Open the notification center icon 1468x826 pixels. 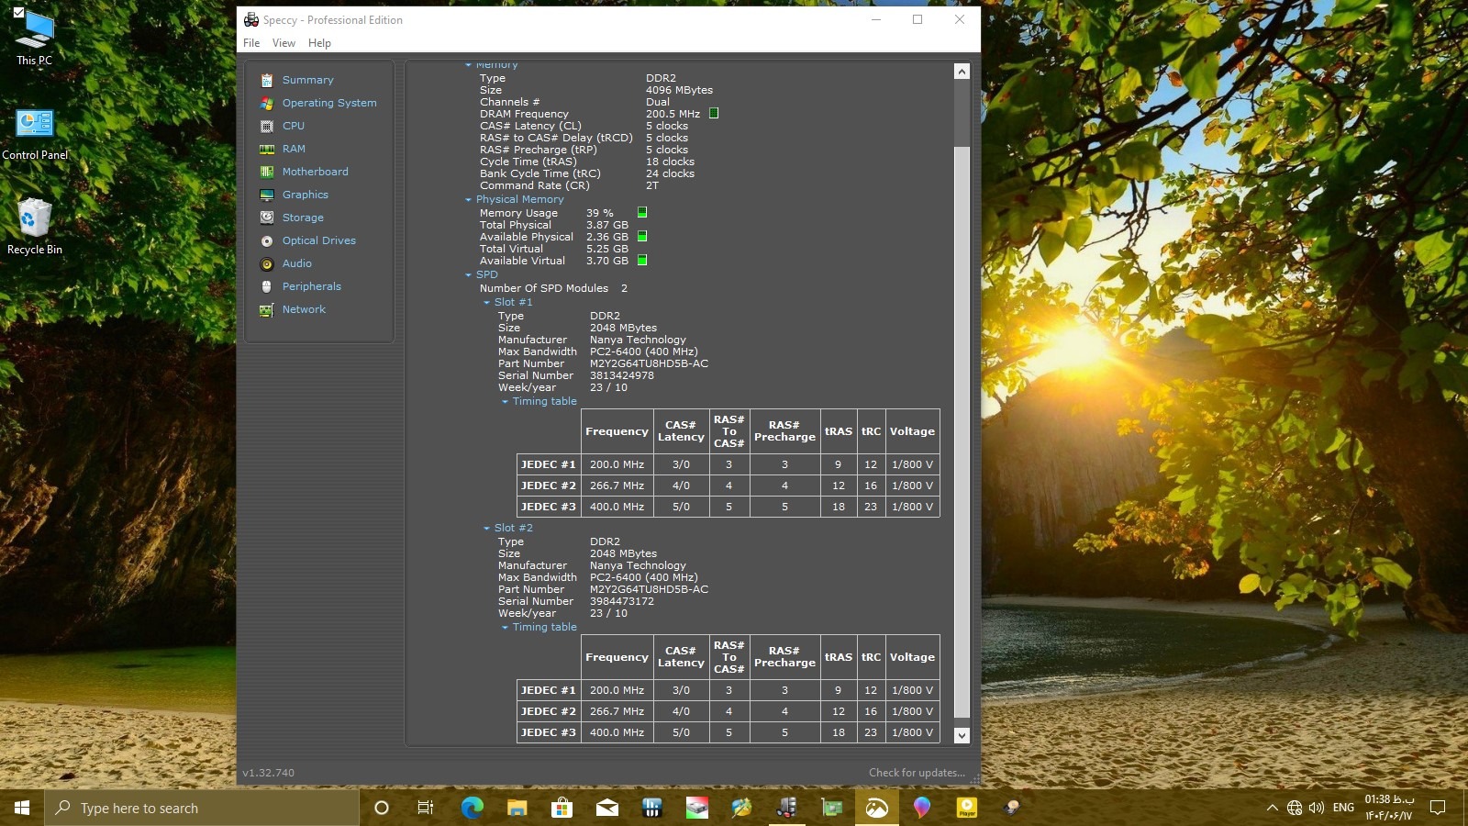click(x=1438, y=808)
